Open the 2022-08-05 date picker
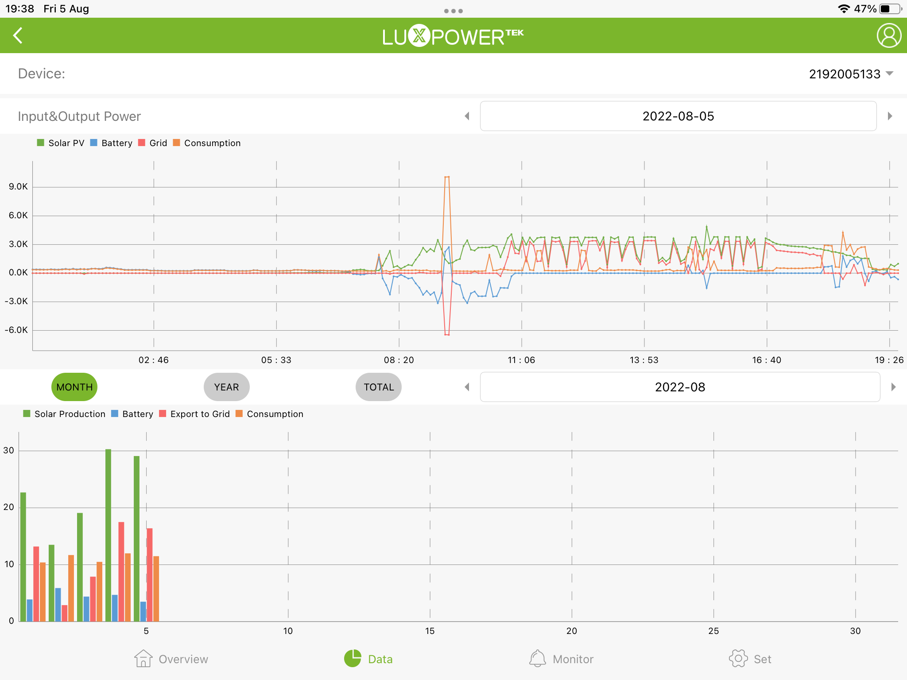 pyautogui.click(x=678, y=116)
